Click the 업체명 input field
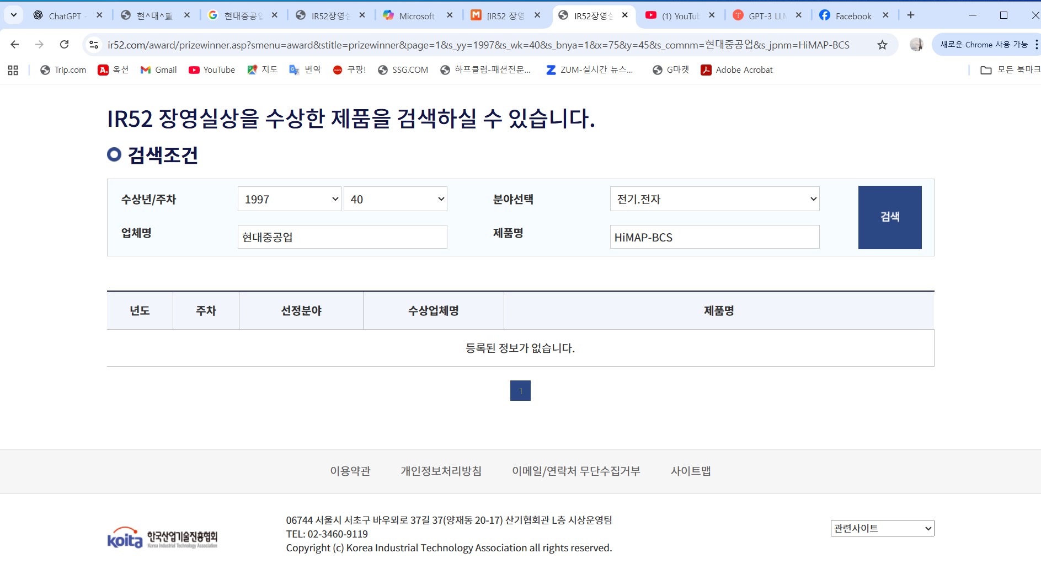This screenshot has width=1041, height=564. 343,237
